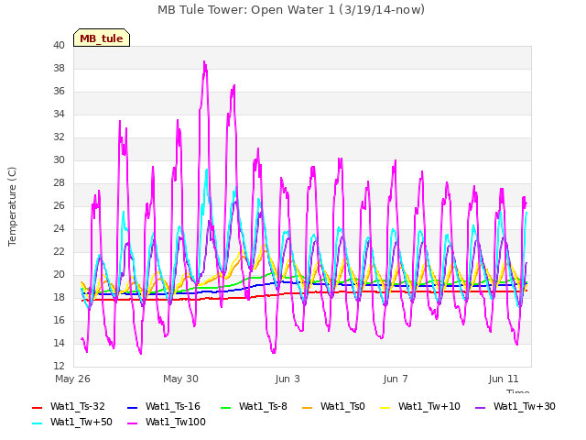
Task: Click the 28 y-axis tick label
Action: 59,183
